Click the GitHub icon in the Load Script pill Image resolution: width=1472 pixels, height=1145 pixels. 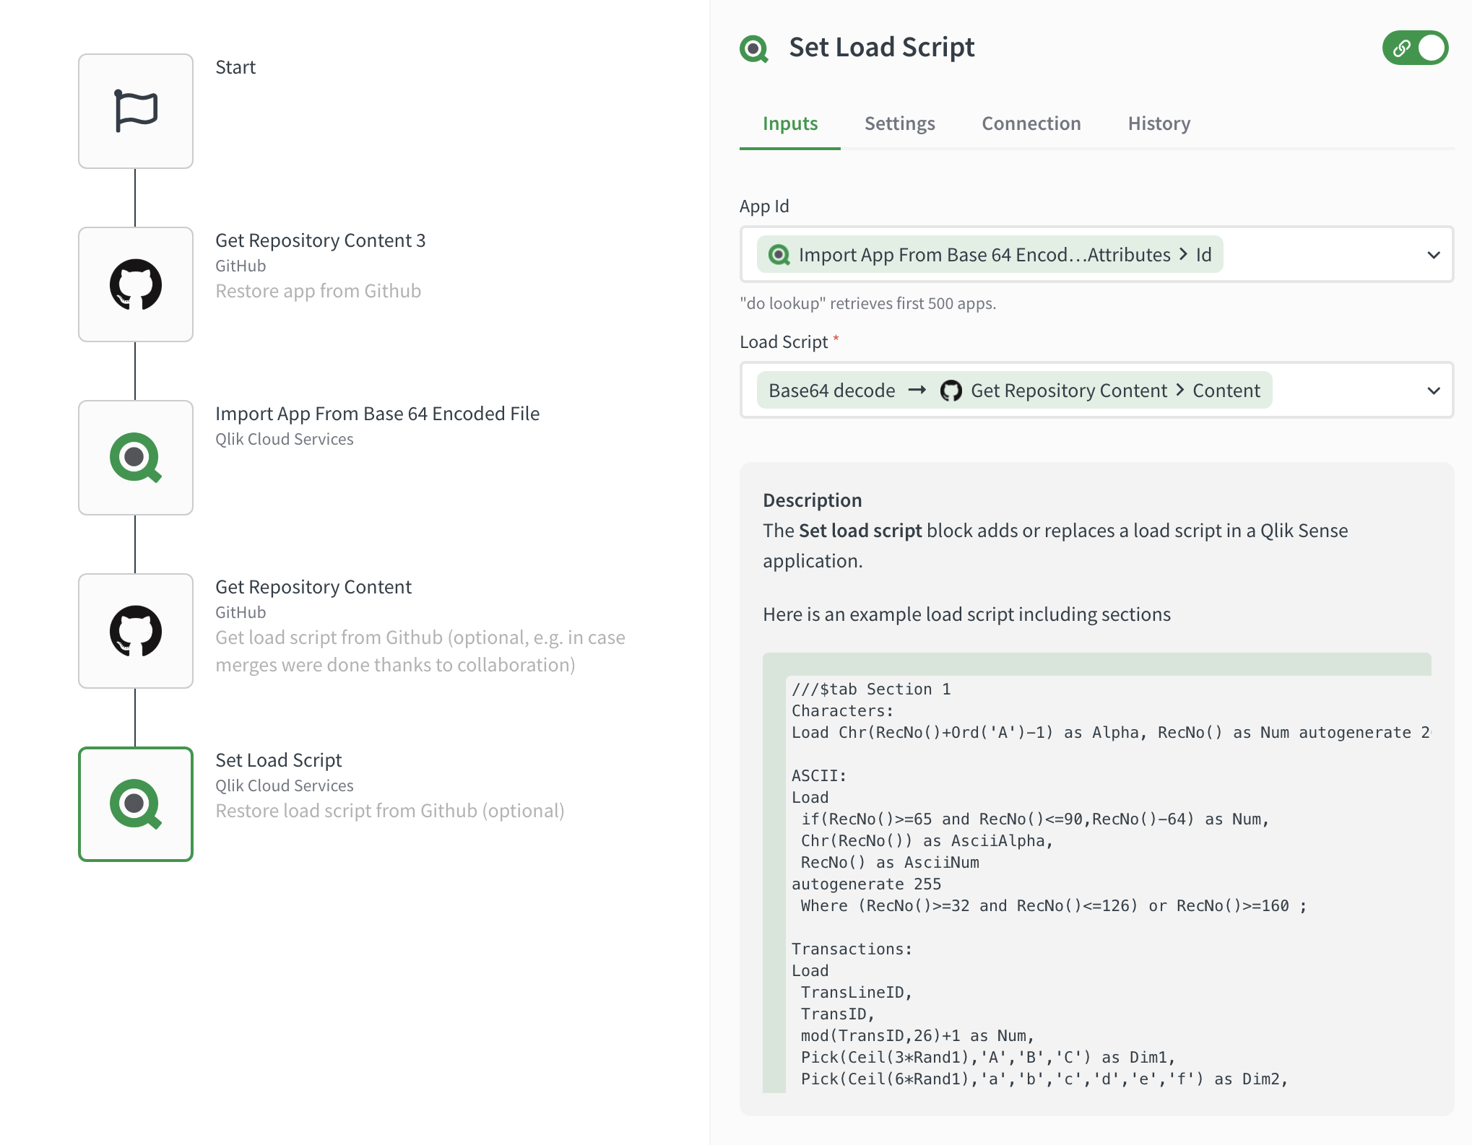tap(951, 391)
